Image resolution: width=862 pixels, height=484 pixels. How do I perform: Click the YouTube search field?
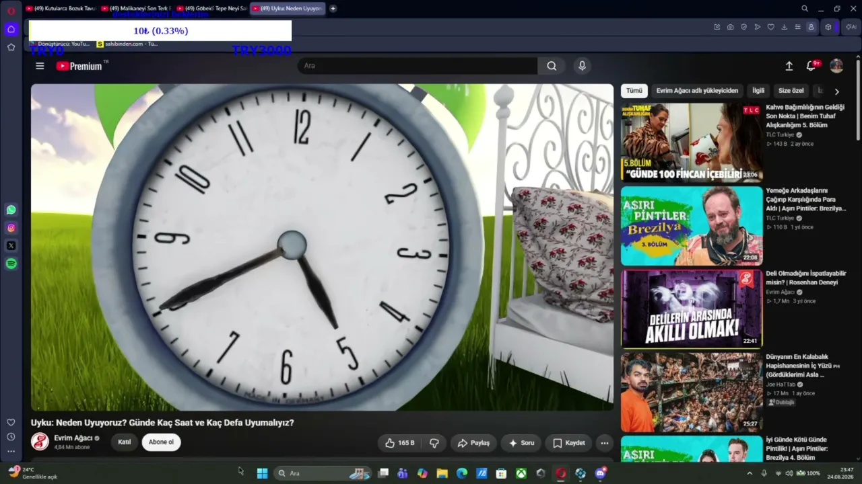[418, 66]
